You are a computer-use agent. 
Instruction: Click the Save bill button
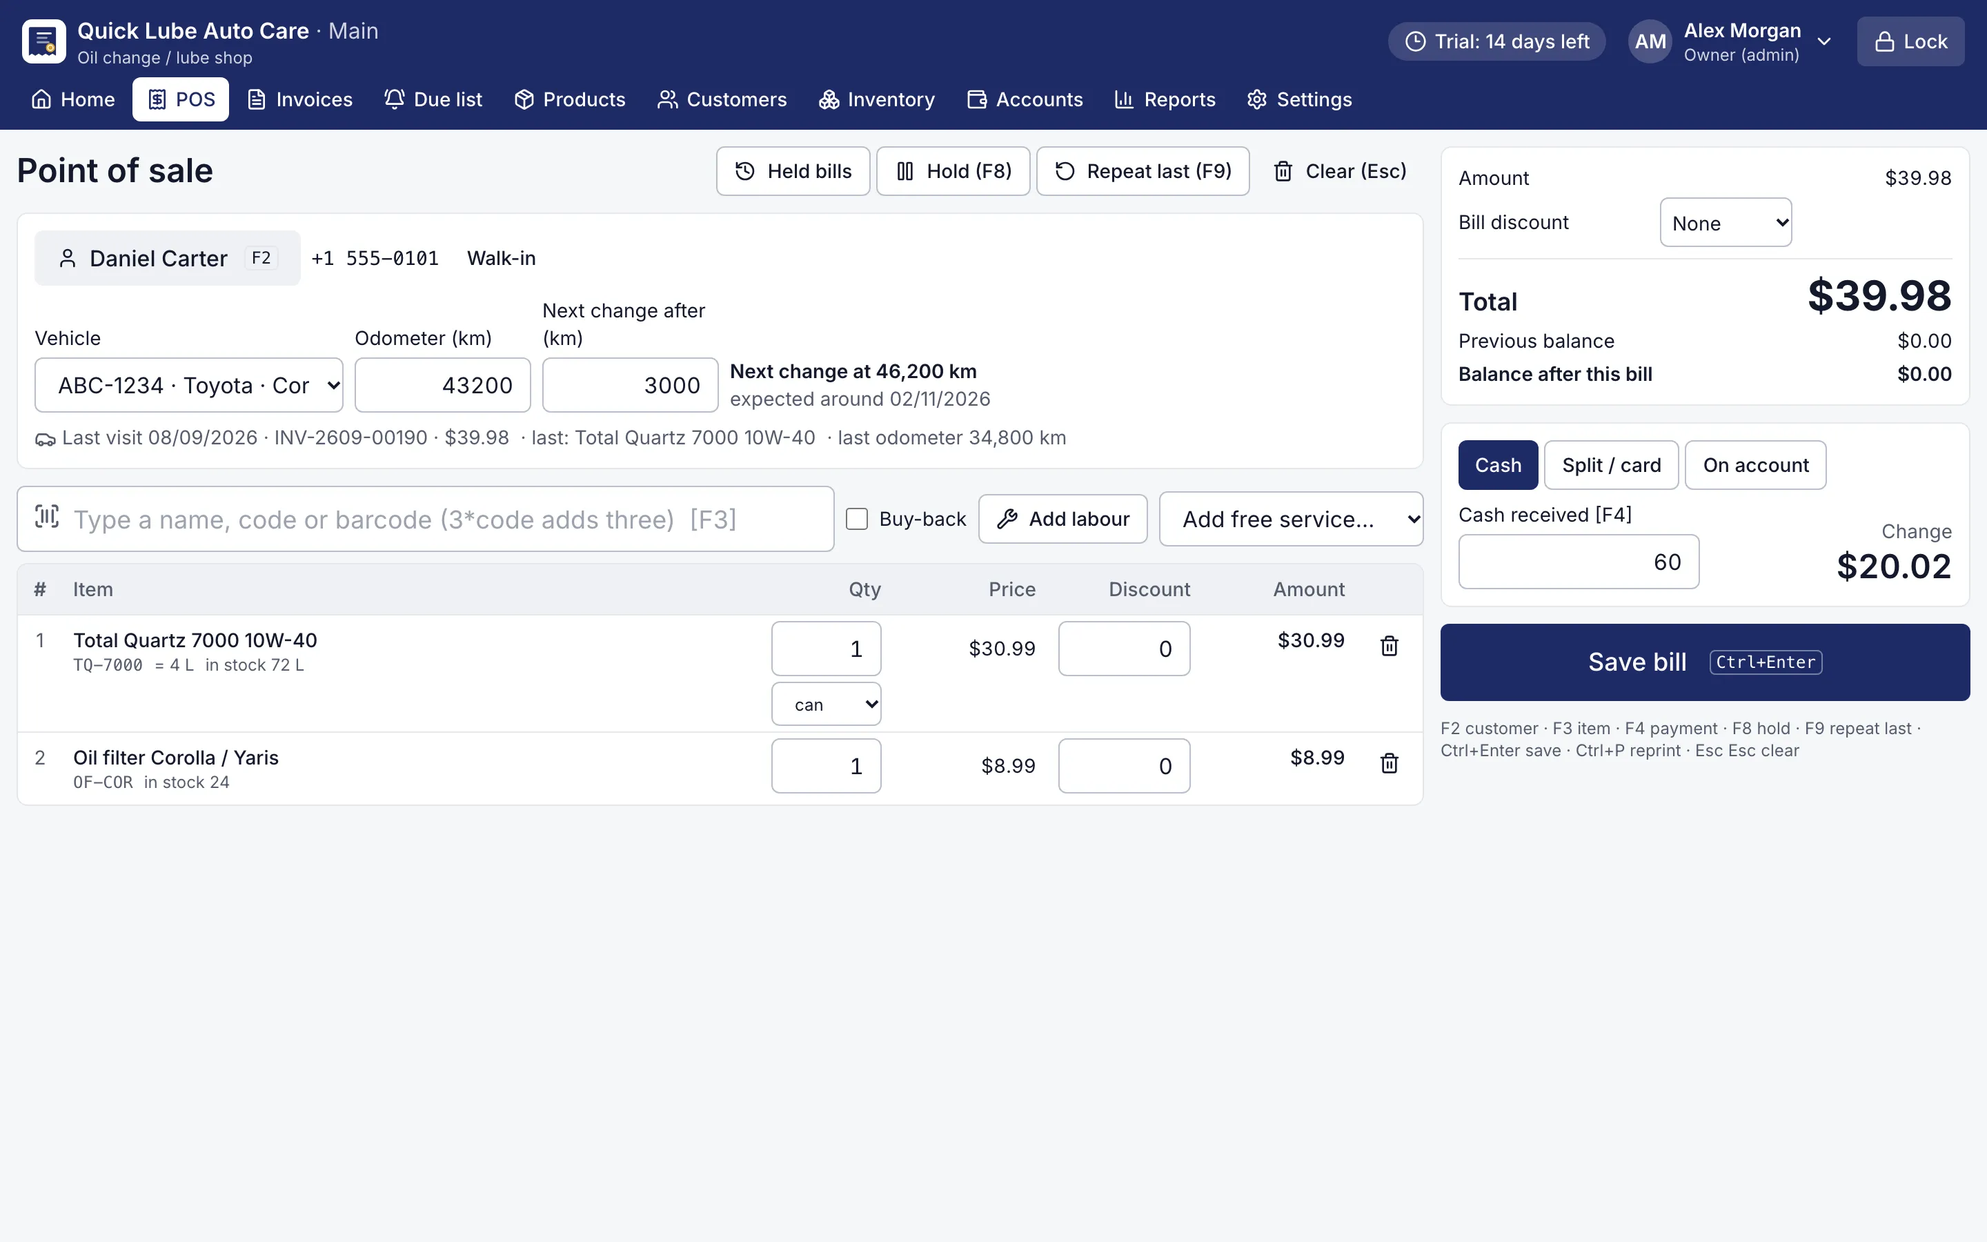click(1705, 662)
